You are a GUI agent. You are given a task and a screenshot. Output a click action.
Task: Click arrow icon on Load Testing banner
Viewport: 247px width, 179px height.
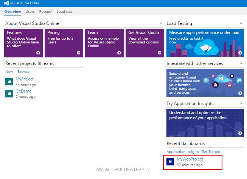point(240,53)
